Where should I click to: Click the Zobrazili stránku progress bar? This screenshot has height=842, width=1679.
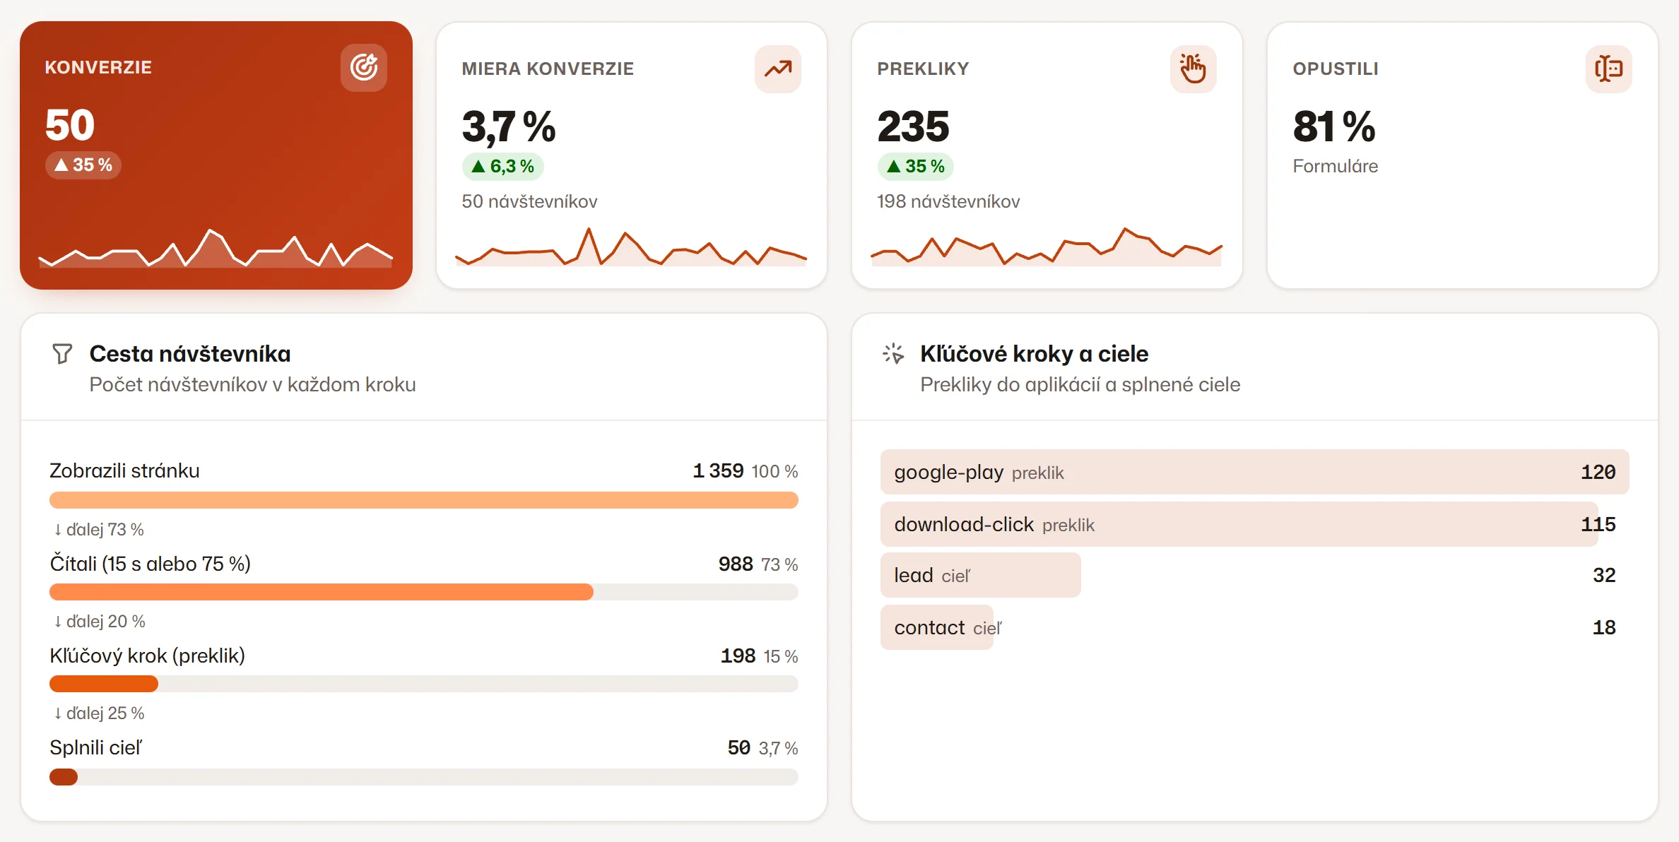(424, 500)
